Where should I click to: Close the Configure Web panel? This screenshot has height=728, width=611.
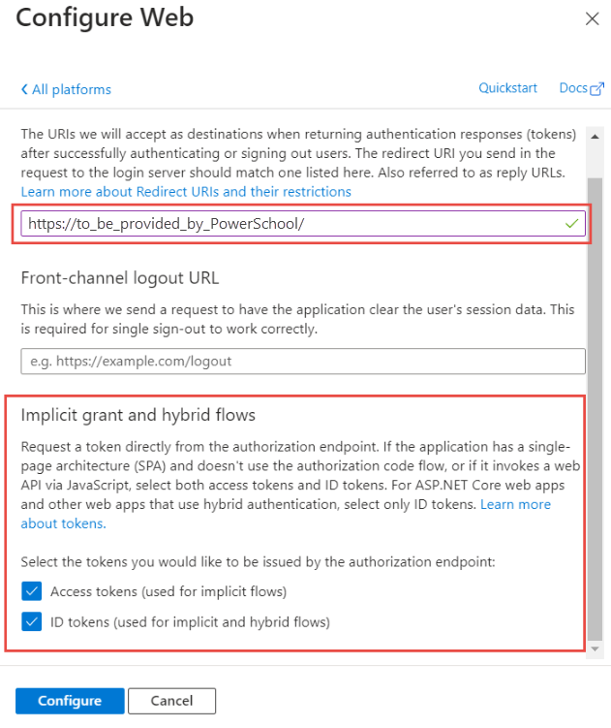pos(593,18)
